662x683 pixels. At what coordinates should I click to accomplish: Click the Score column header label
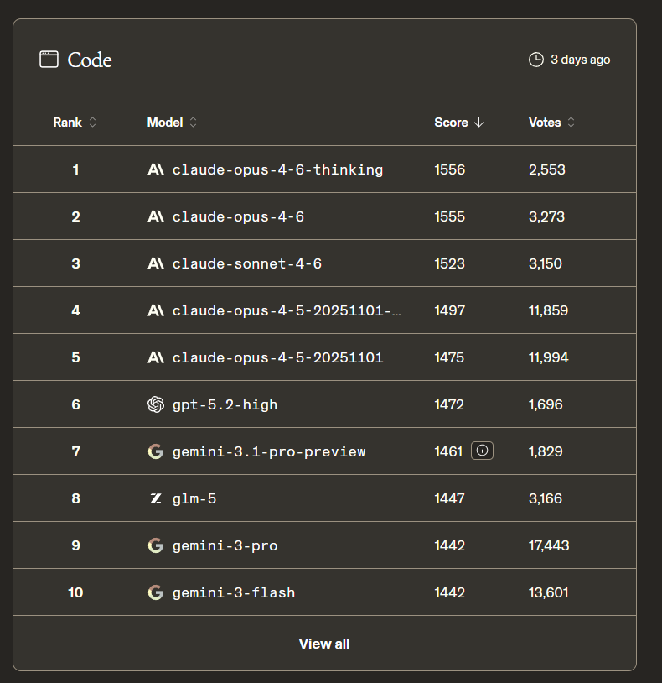451,123
